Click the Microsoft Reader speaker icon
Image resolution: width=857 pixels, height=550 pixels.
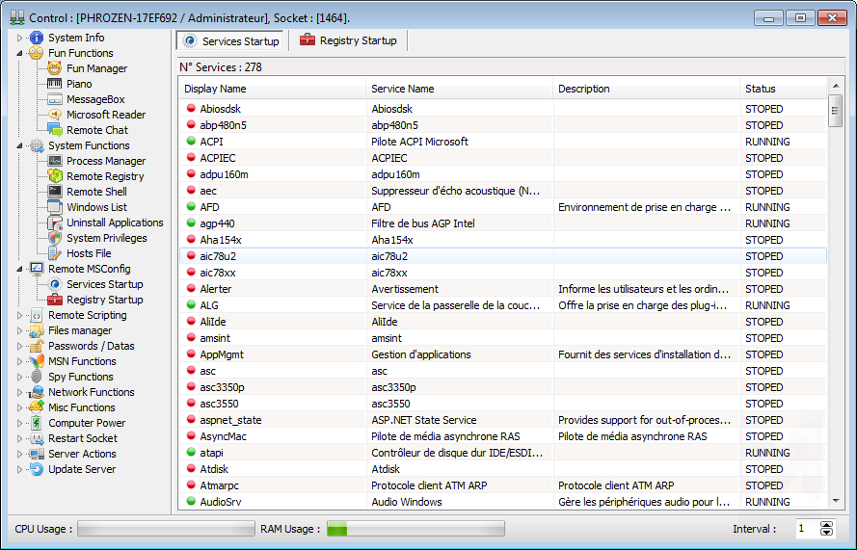(55, 115)
